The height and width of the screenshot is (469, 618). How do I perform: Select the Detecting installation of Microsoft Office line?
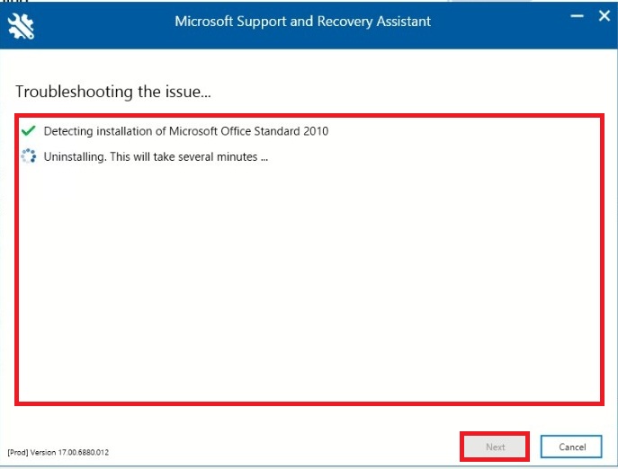click(x=185, y=131)
